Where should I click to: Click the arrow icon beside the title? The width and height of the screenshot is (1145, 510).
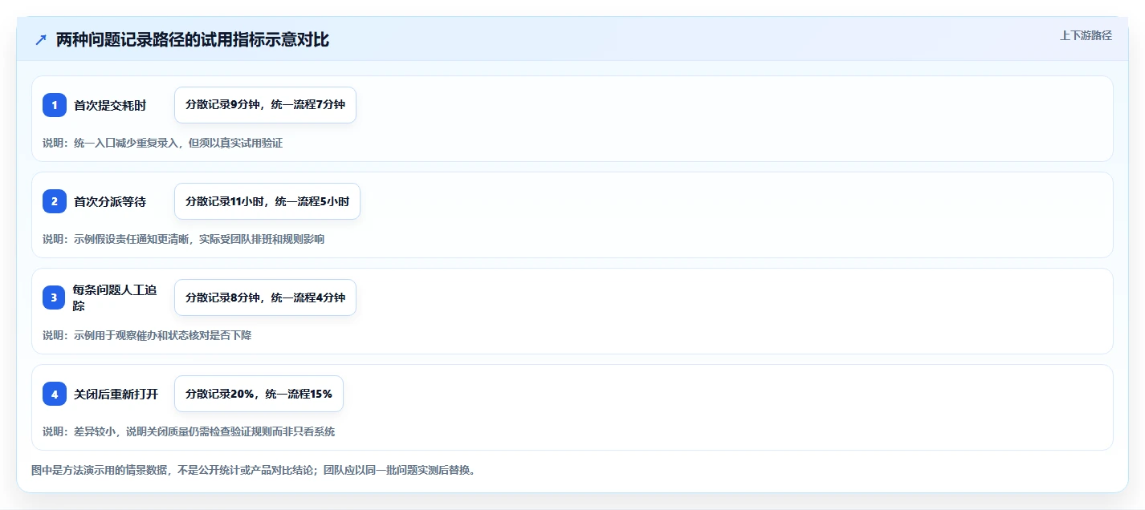(41, 40)
